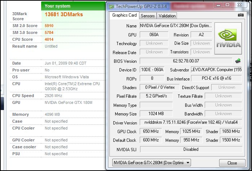Click OS value Microsoft Windows Vista

pos(67,77)
